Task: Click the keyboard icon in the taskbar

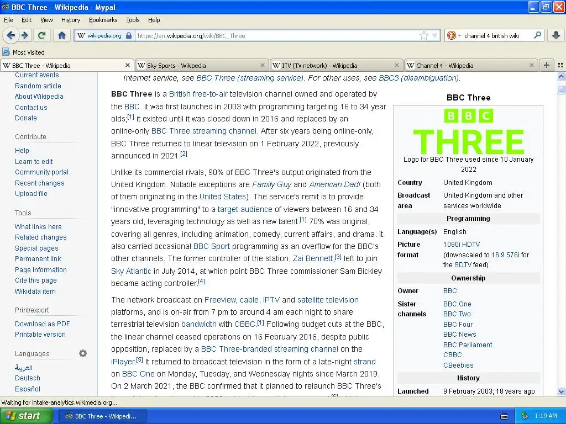Action: [x=504, y=416]
